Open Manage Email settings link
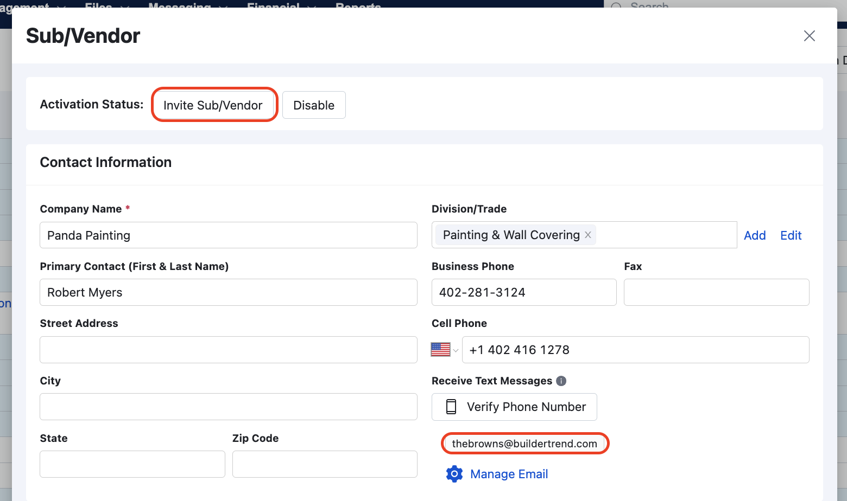Screen dimensions: 847x501 click(x=509, y=474)
